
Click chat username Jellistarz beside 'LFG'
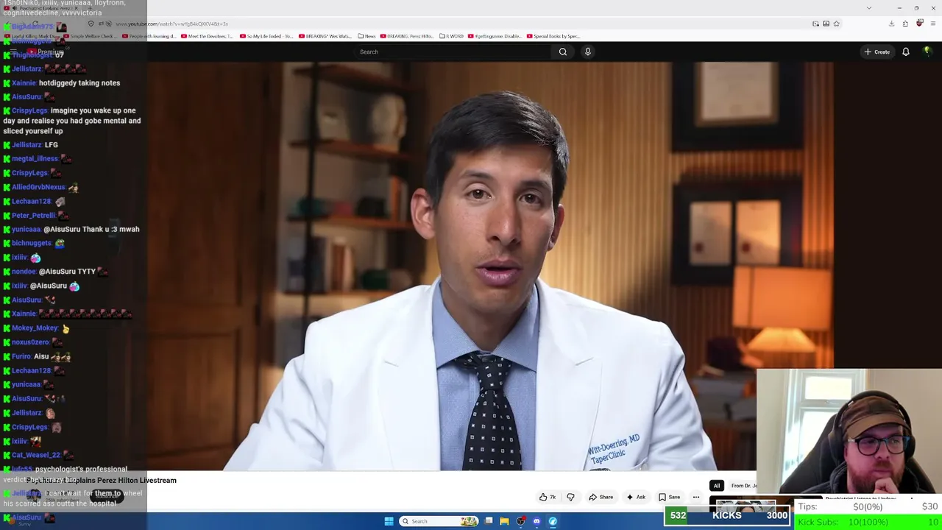pyautogui.click(x=26, y=145)
